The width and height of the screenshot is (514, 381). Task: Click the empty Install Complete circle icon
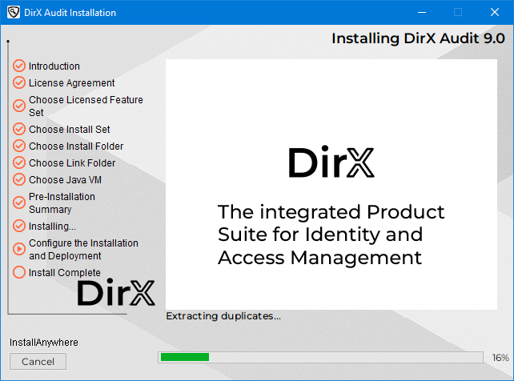(19, 272)
